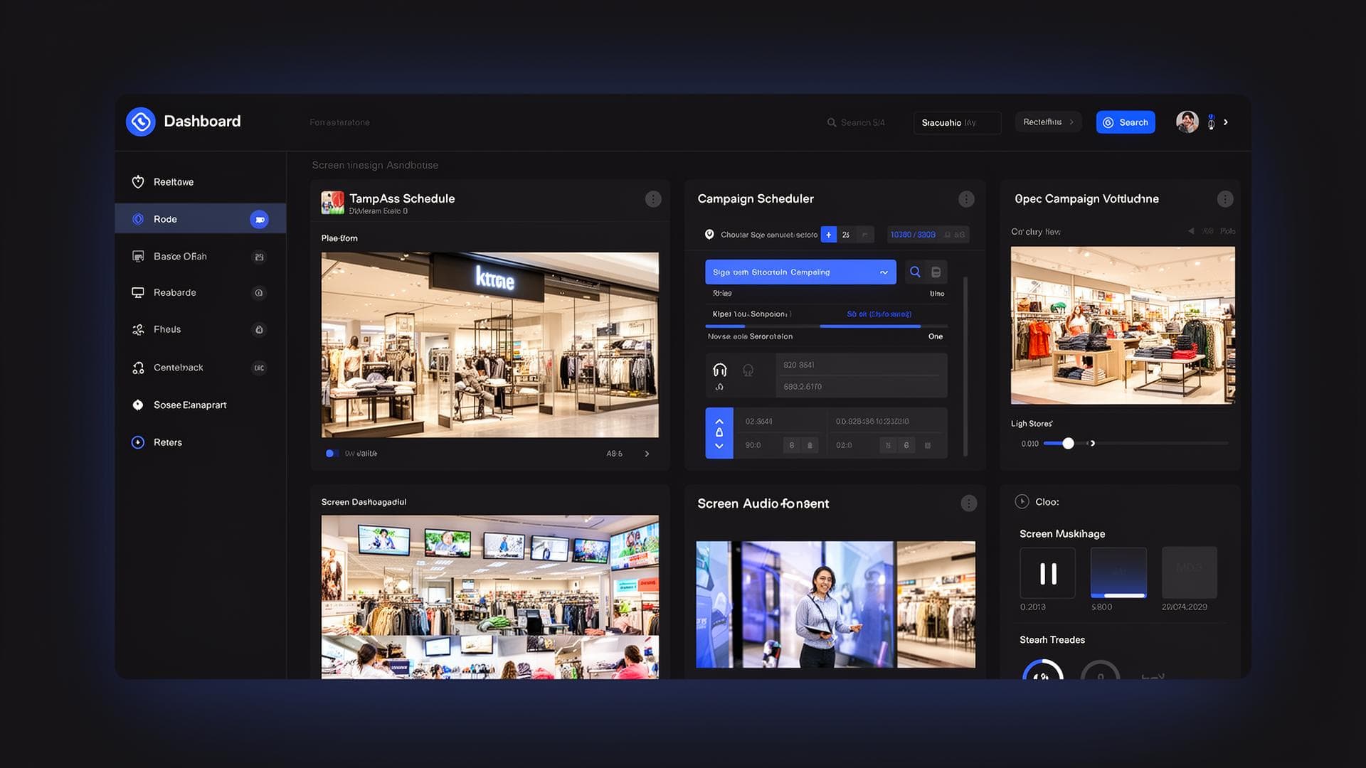Open the Reabarde monitor icon in sidebar
The image size is (1366, 768).
[x=138, y=292]
